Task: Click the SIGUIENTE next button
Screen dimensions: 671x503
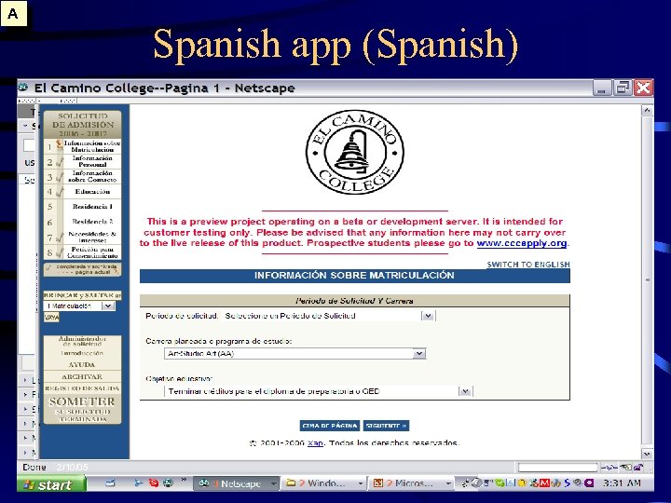Action: coord(386,426)
